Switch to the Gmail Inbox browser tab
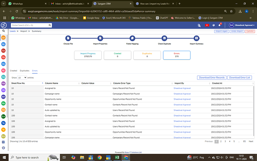Image resolution: width=257 pixels, height=161 pixels. tap(70, 4)
